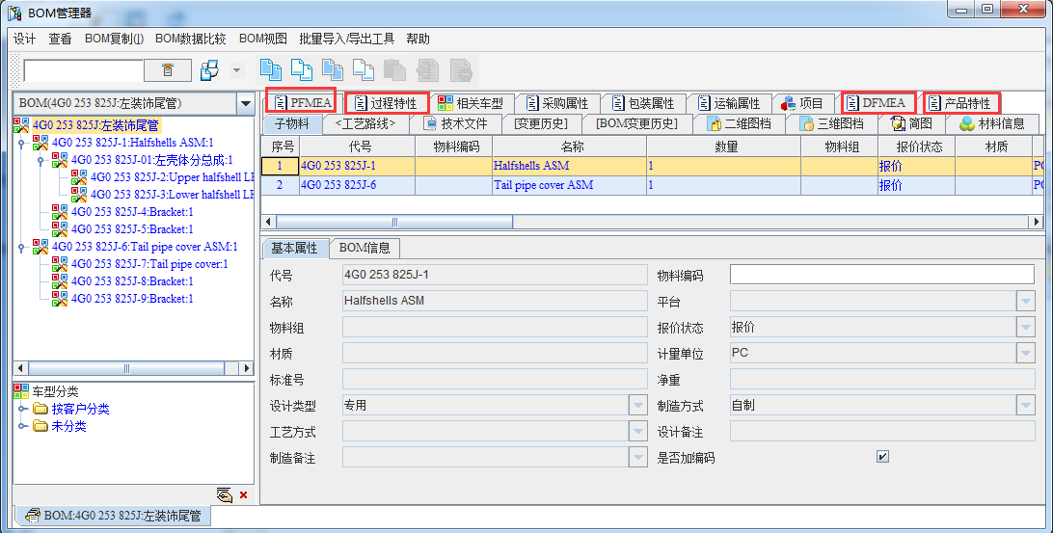The width and height of the screenshot is (1053, 533).
Task: Open the 设计类型 dropdown
Action: coord(638,406)
